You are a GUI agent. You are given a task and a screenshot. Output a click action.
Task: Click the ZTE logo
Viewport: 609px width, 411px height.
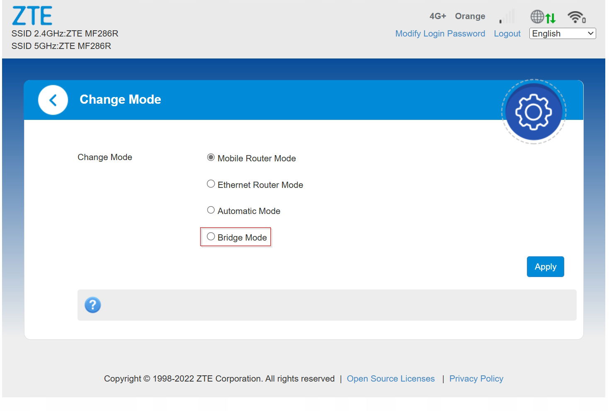[x=32, y=16]
